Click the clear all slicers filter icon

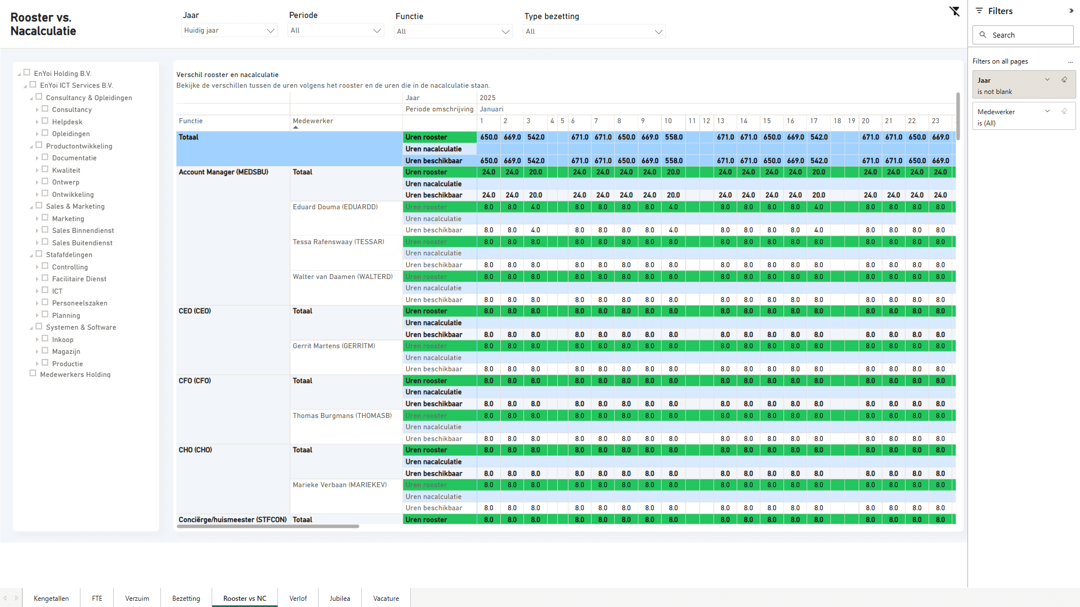click(x=954, y=11)
